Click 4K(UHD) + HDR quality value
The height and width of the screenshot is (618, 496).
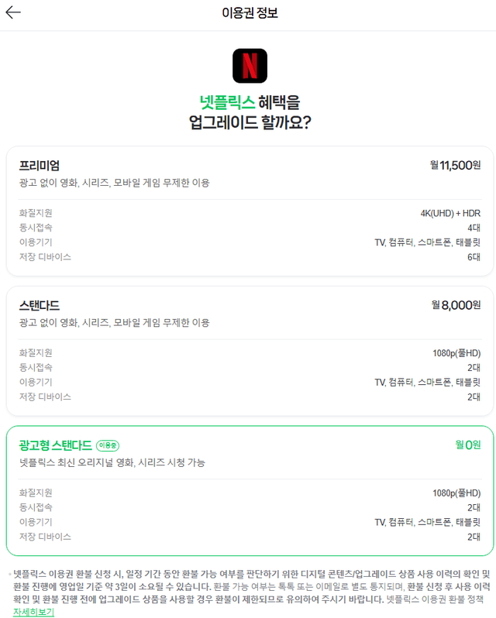(450, 213)
